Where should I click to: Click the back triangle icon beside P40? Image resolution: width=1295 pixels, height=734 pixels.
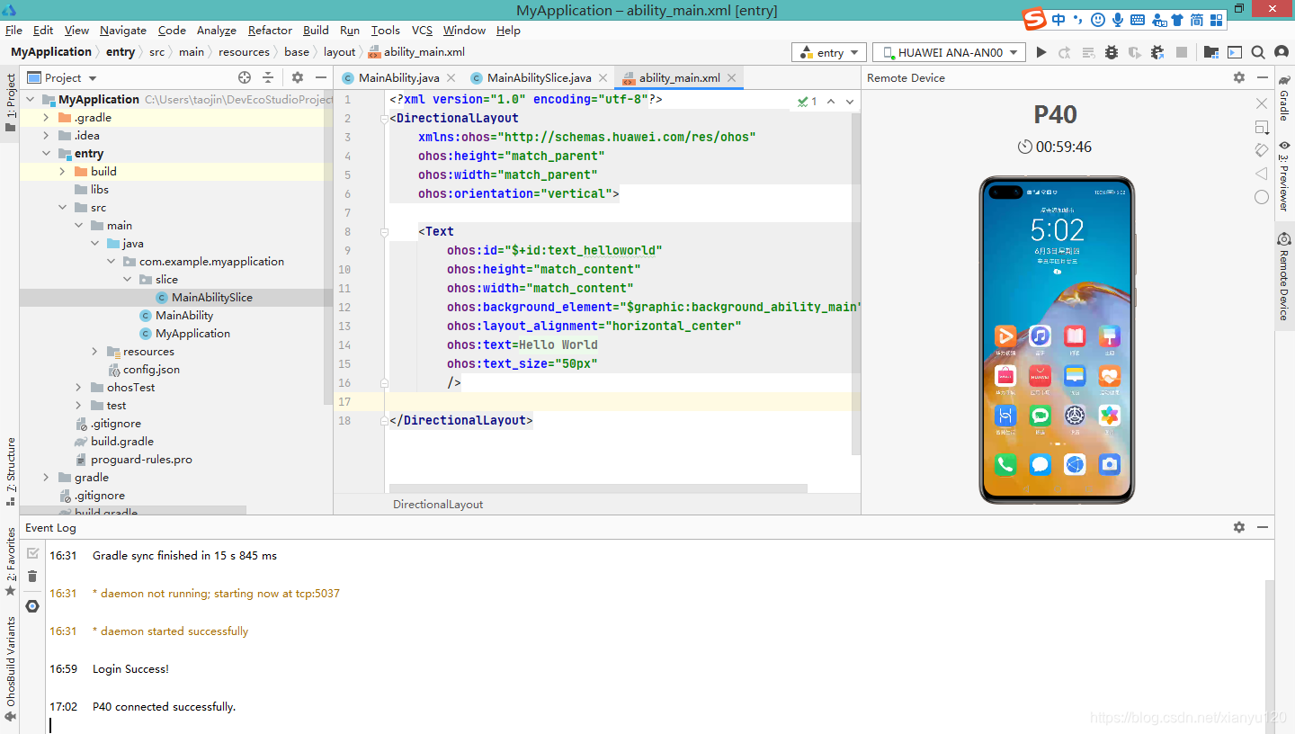tap(1262, 174)
